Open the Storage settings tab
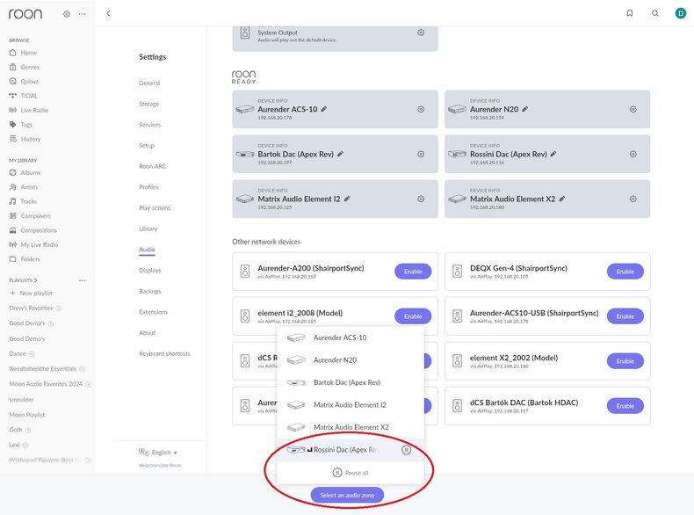 click(149, 104)
